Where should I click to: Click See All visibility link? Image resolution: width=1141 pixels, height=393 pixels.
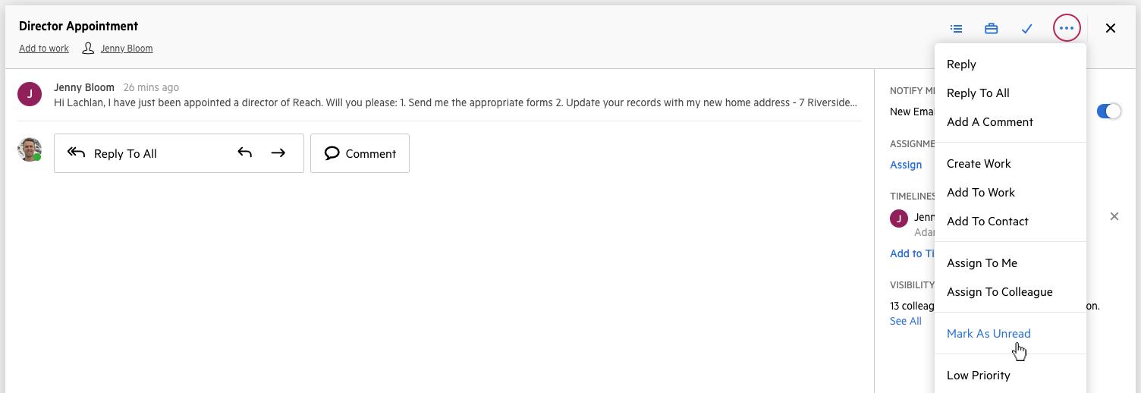click(905, 321)
